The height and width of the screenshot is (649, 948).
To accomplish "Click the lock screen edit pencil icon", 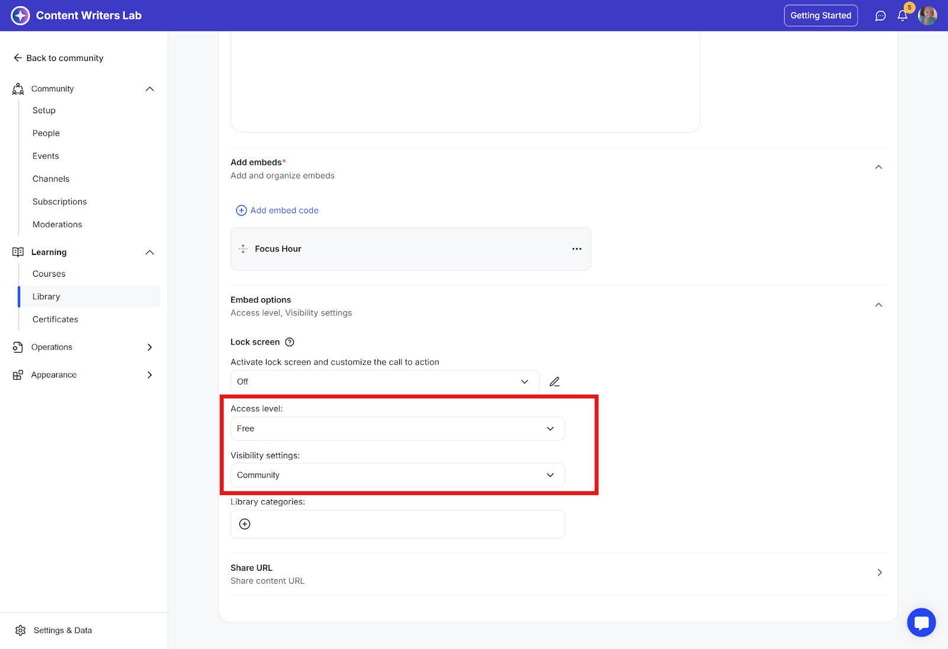I will coord(555,382).
